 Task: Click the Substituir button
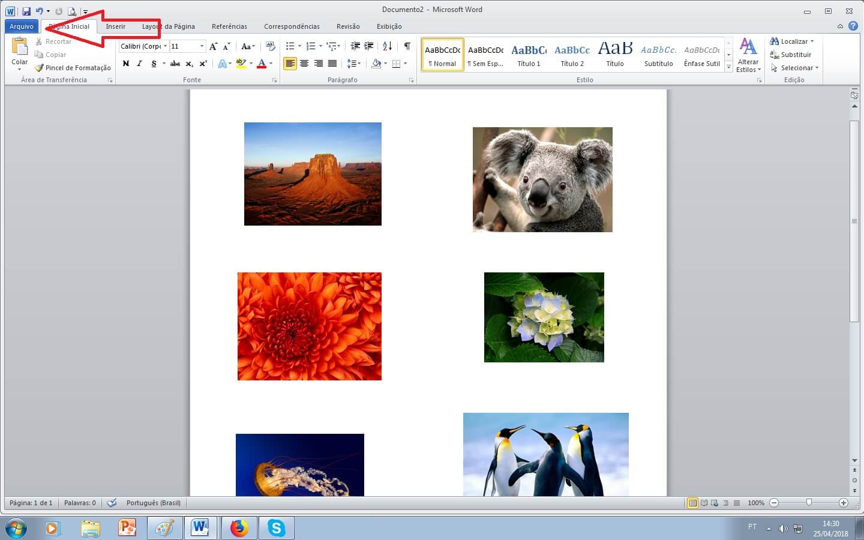(791, 55)
